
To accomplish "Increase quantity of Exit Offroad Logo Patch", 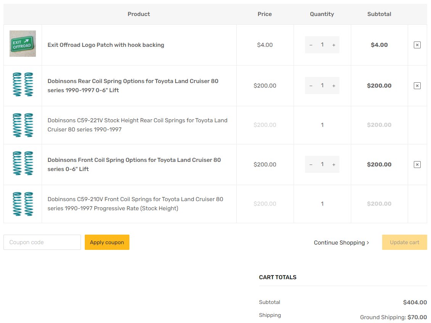I will [334, 45].
